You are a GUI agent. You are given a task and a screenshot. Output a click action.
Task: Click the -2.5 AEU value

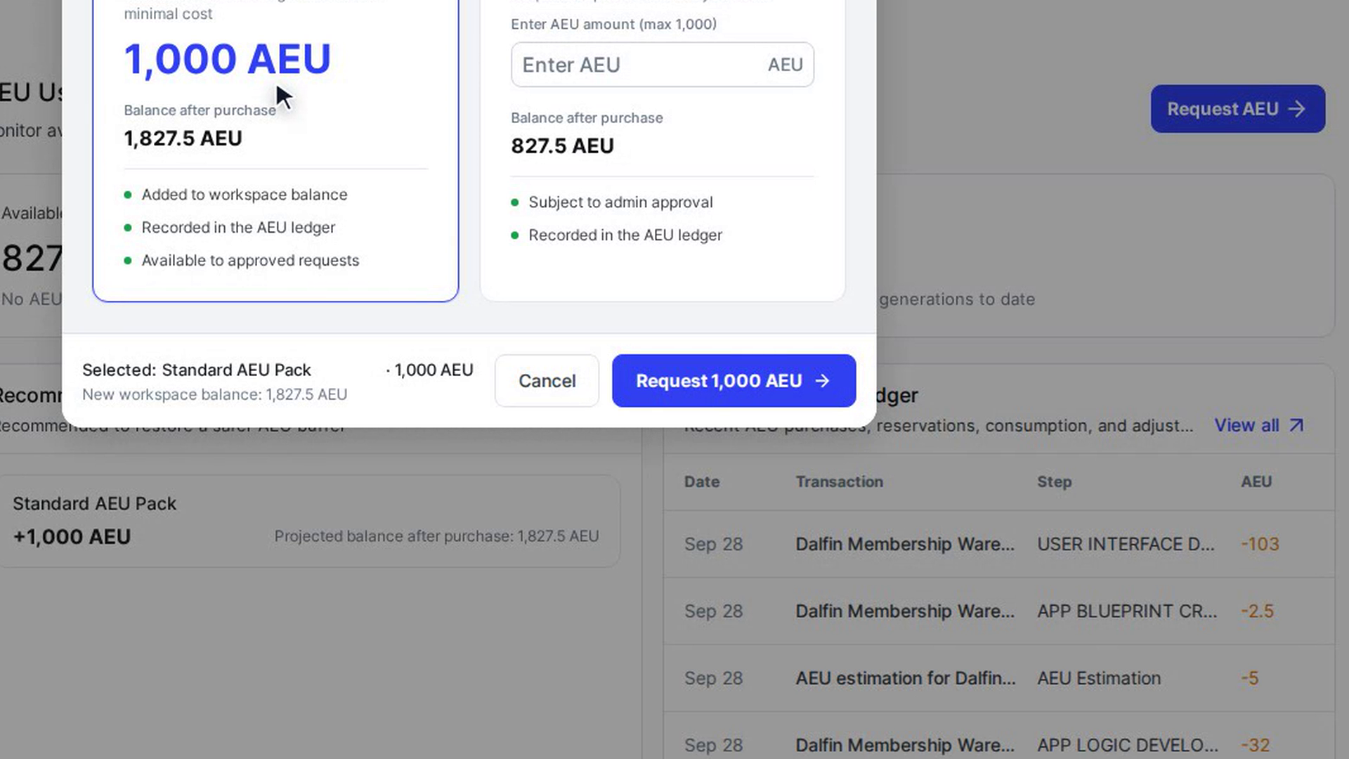(1257, 611)
